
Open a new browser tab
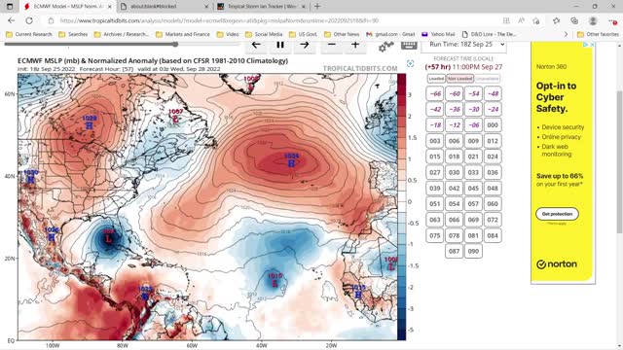pos(317,7)
